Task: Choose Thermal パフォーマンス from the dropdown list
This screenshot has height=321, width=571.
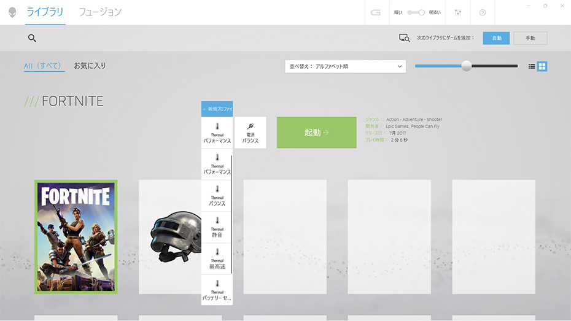Action: [x=216, y=164]
